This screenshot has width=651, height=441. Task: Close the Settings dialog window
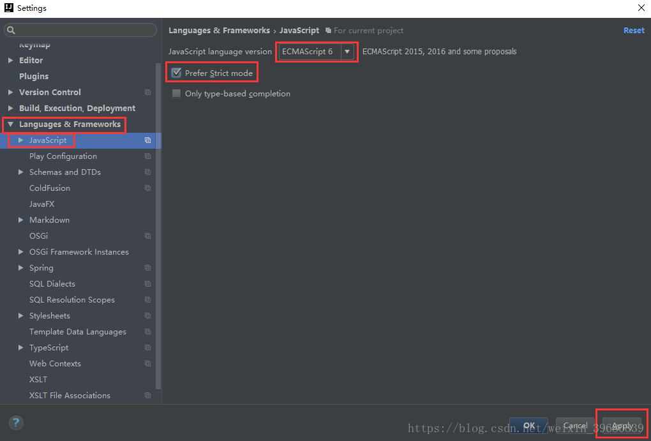coord(641,8)
